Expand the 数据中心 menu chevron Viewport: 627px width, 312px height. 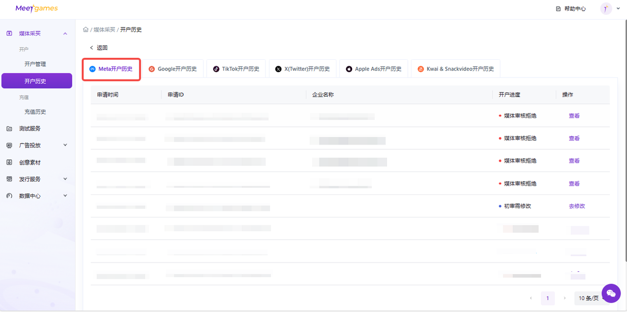65,196
